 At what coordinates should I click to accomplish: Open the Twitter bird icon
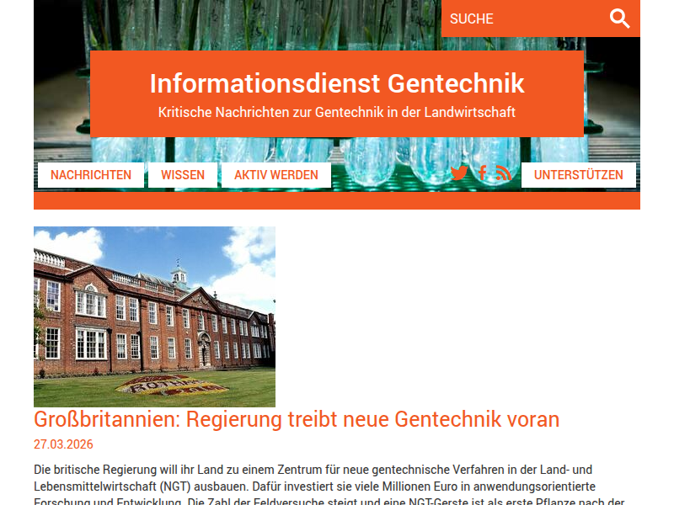[x=458, y=174]
